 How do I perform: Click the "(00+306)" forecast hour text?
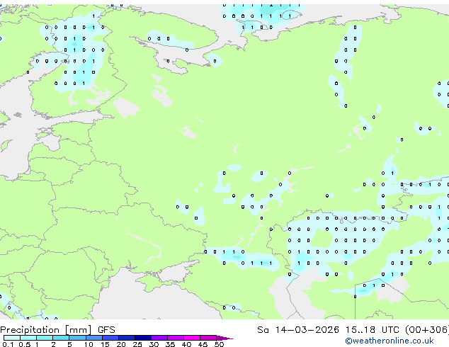427,329
